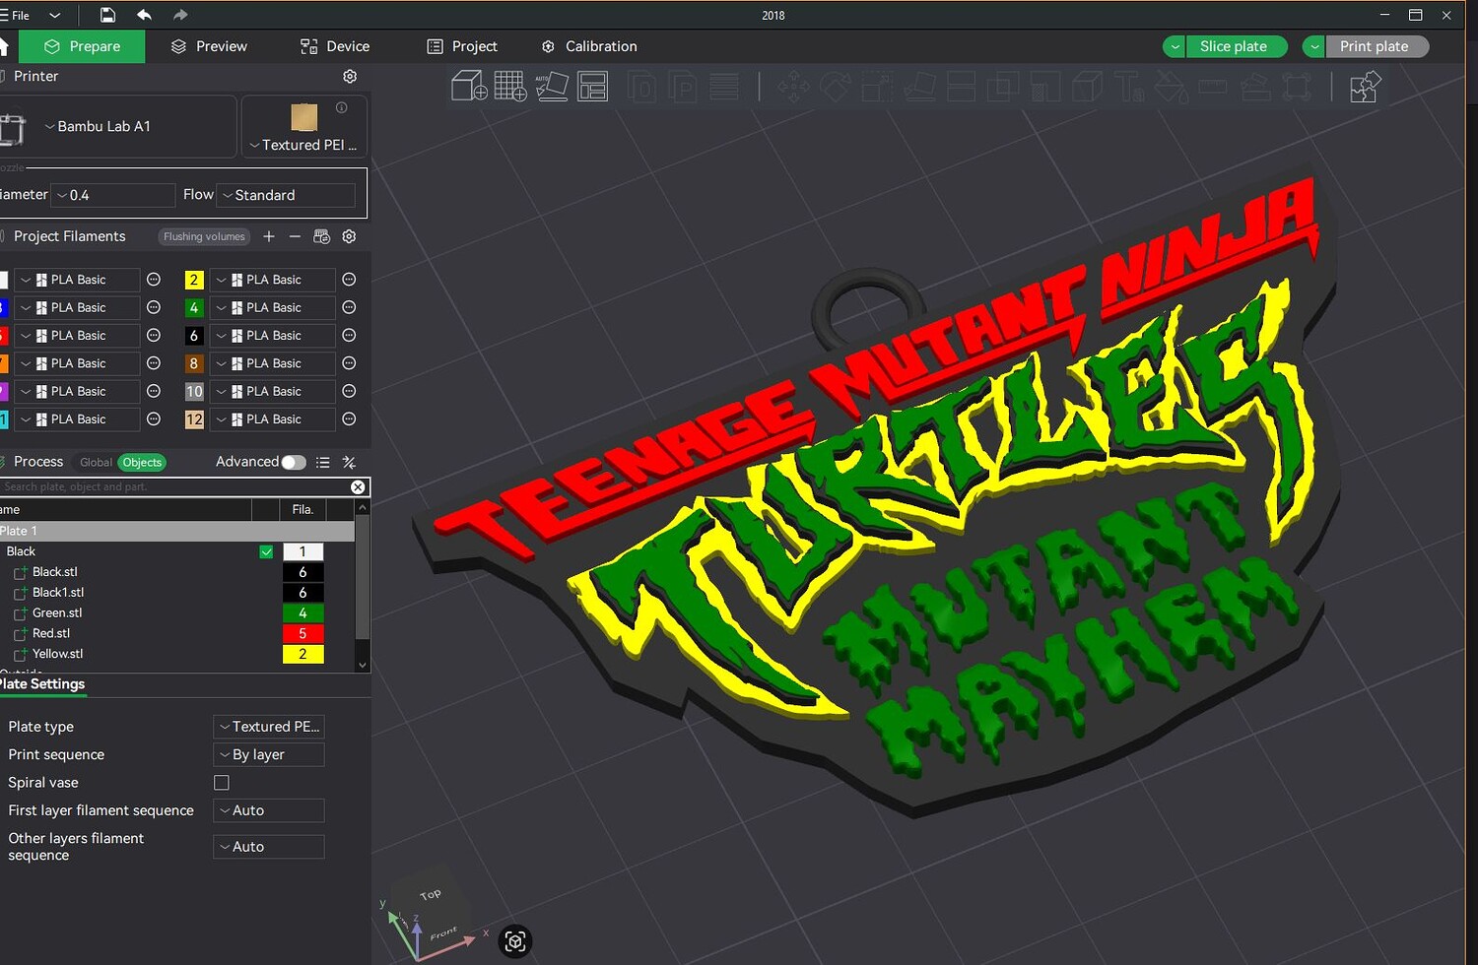Open Assembly view puzzle icon
Viewport: 1478px width, 965px height.
[1365, 87]
